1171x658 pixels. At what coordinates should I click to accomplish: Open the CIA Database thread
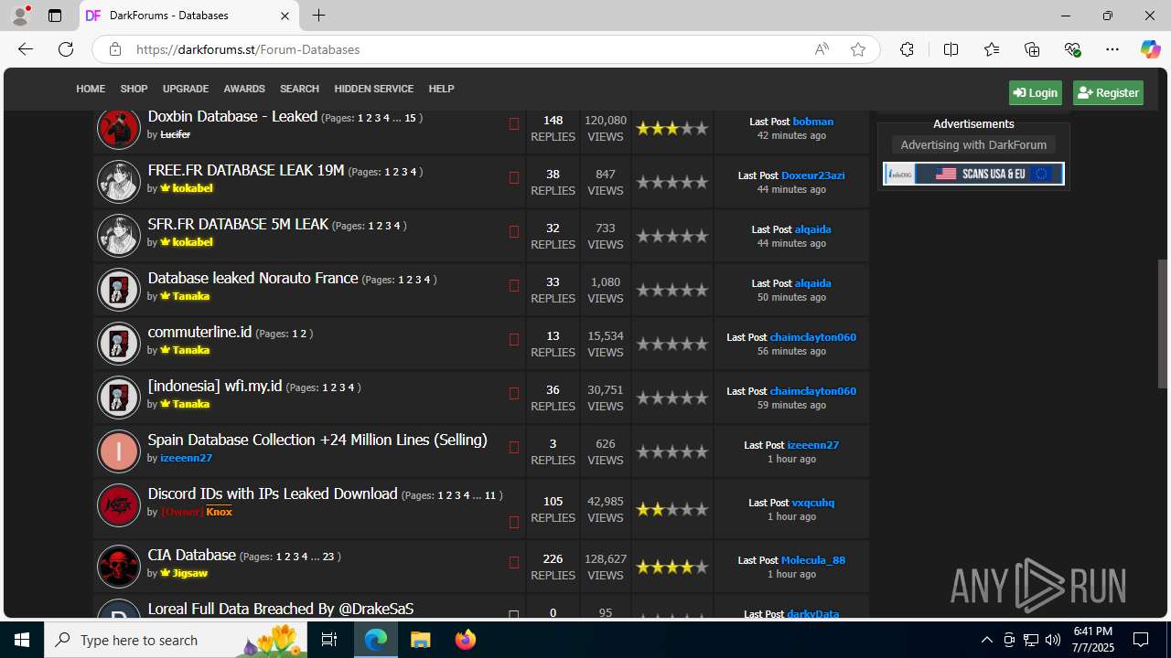click(192, 555)
